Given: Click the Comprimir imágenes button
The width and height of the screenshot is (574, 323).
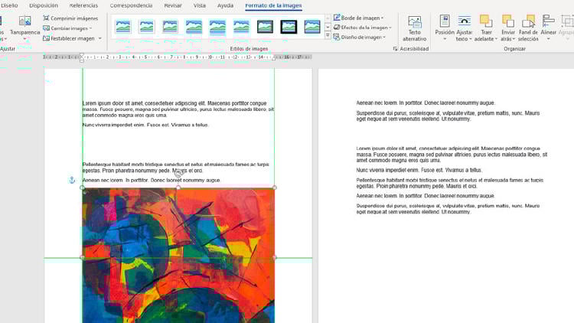Looking at the screenshot, I should [x=70, y=18].
